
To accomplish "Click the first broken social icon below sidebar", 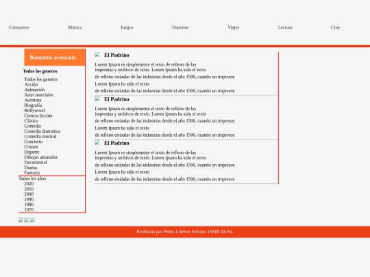I will point(21,220).
